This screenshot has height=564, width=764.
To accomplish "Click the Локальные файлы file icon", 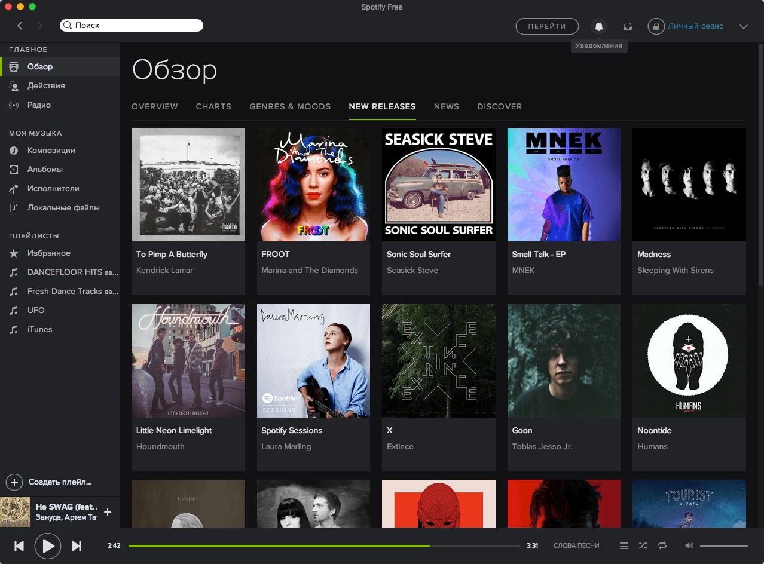I will coord(14,207).
